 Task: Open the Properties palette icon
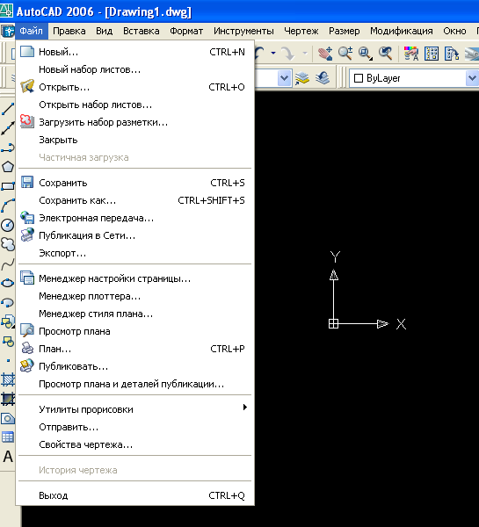pyautogui.click(x=411, y=53)
